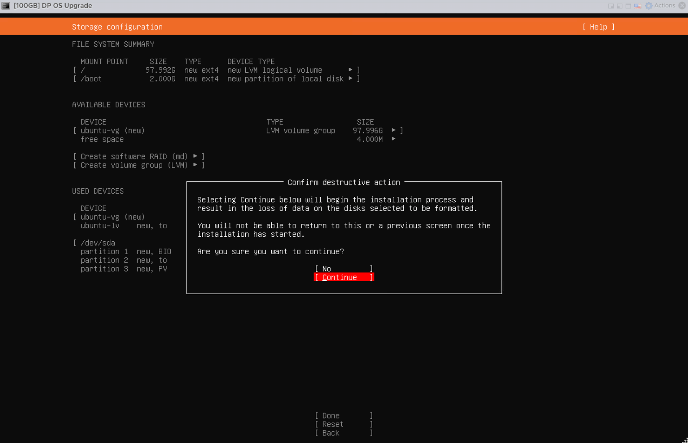Click the 97.996G volume group size

tap(368, 131)
